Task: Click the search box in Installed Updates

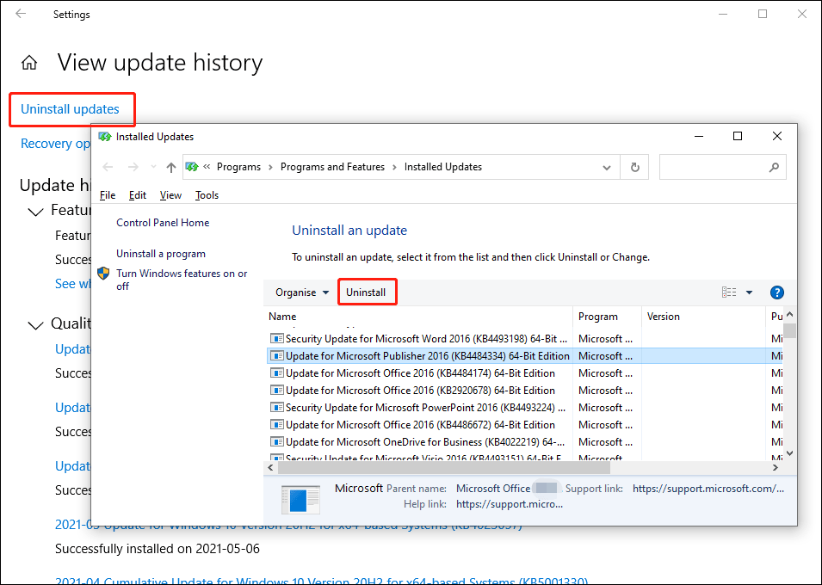Action: (722, 167)
